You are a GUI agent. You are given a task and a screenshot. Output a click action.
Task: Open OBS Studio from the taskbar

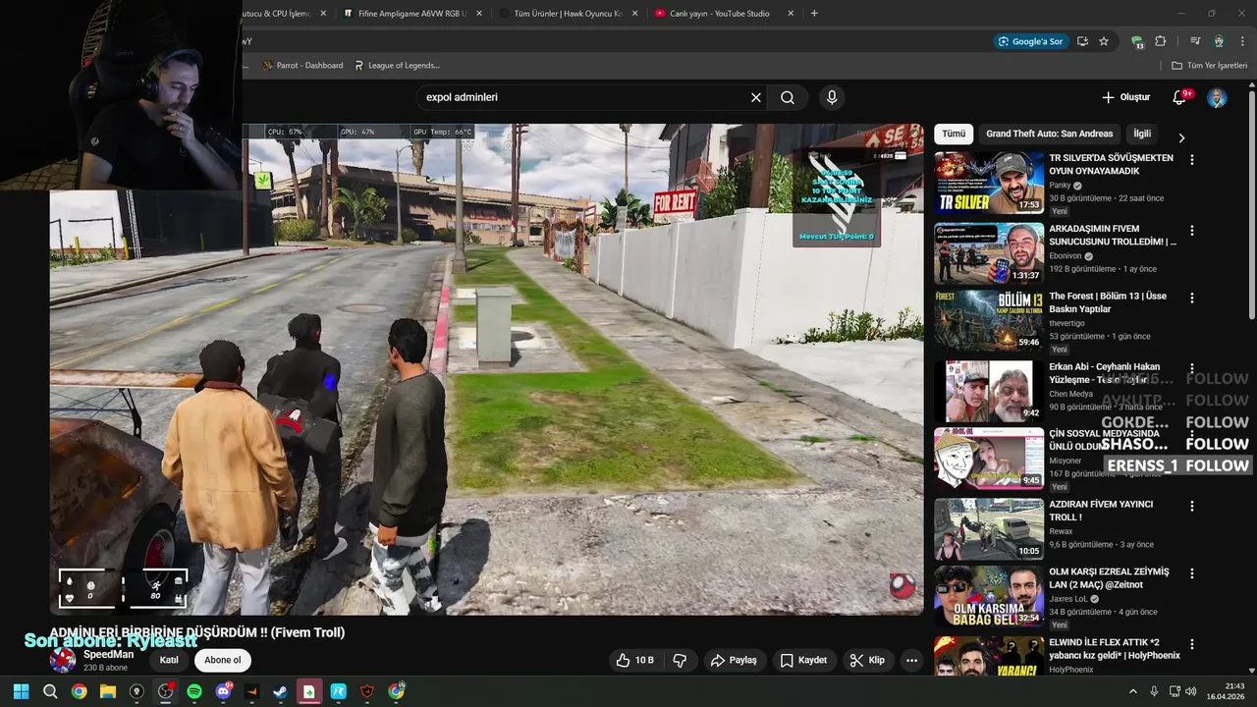tap(165, 691)
